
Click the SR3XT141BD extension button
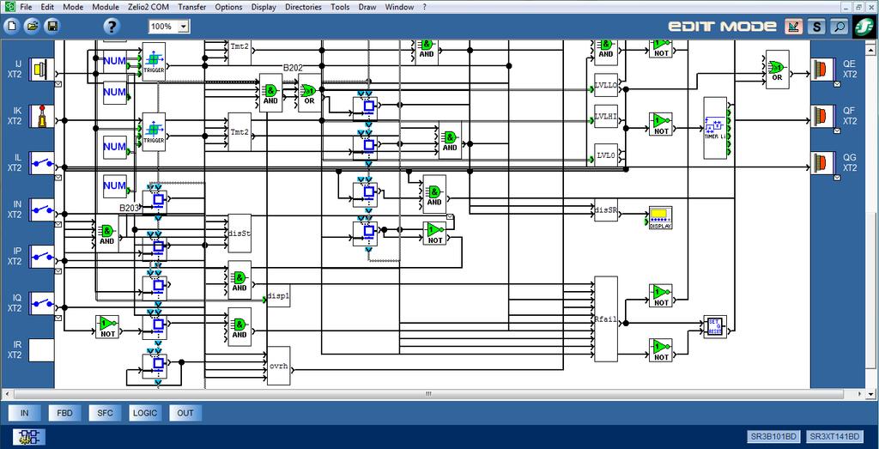click(834, 437)
